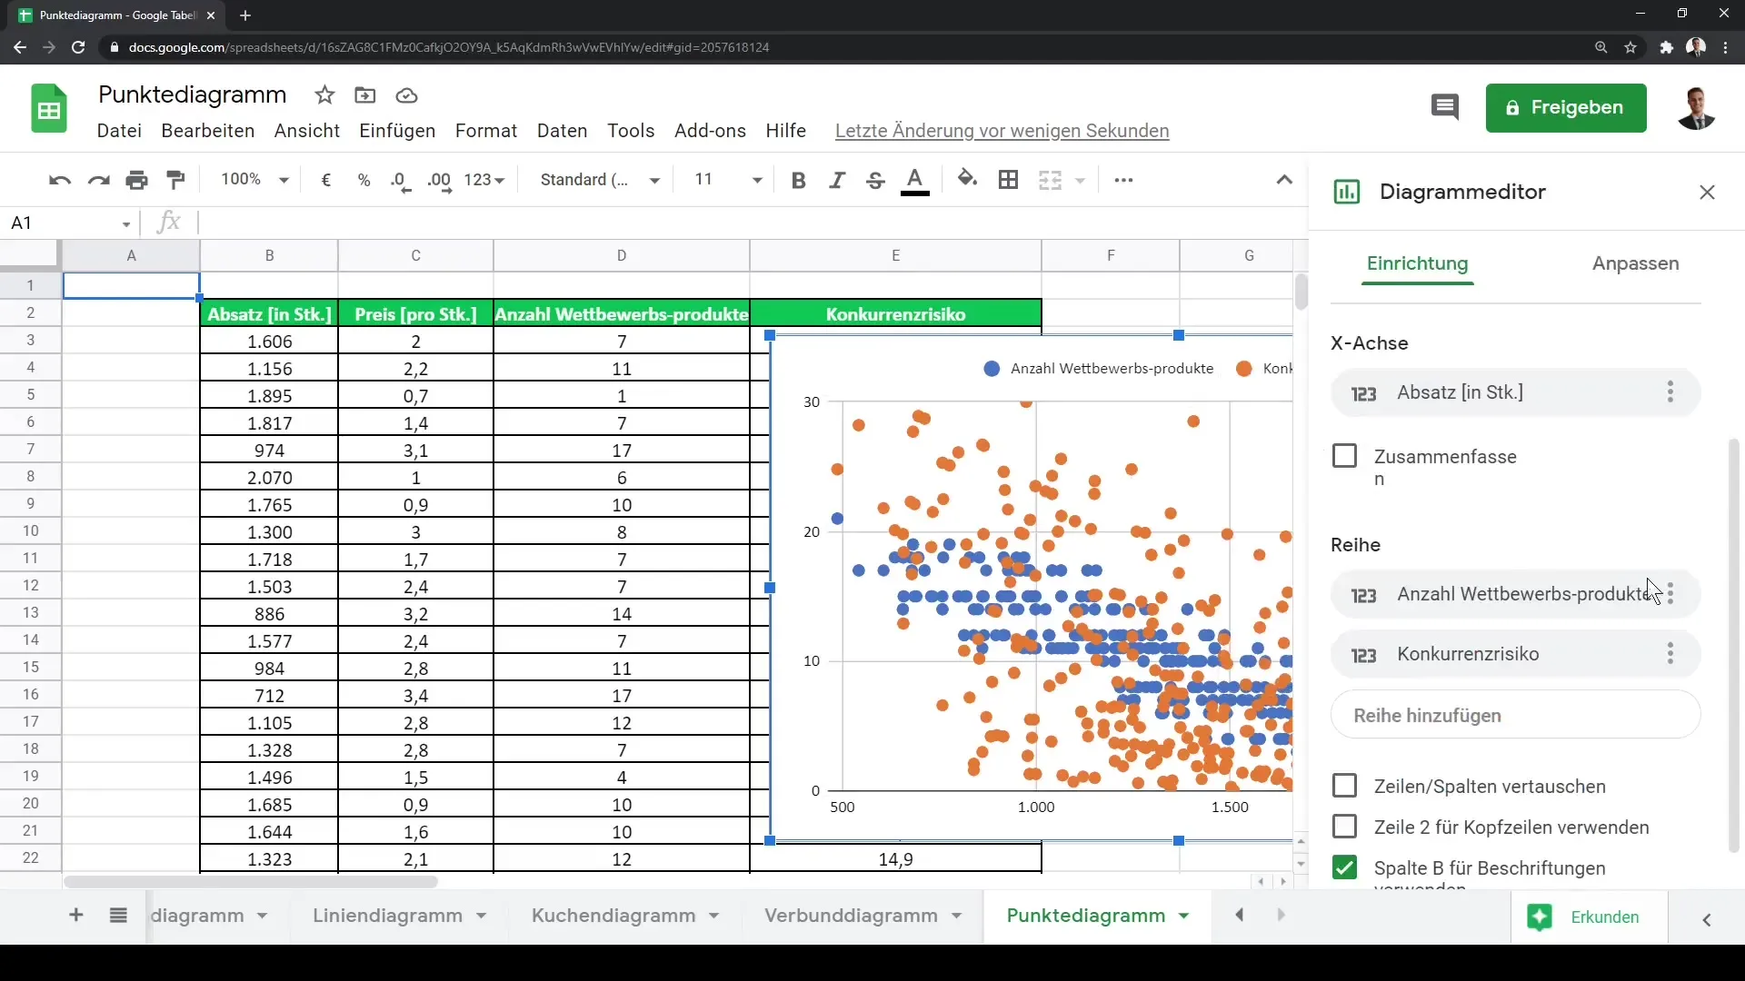Increase decimal places icon
1745x981 pixels.
439,180
